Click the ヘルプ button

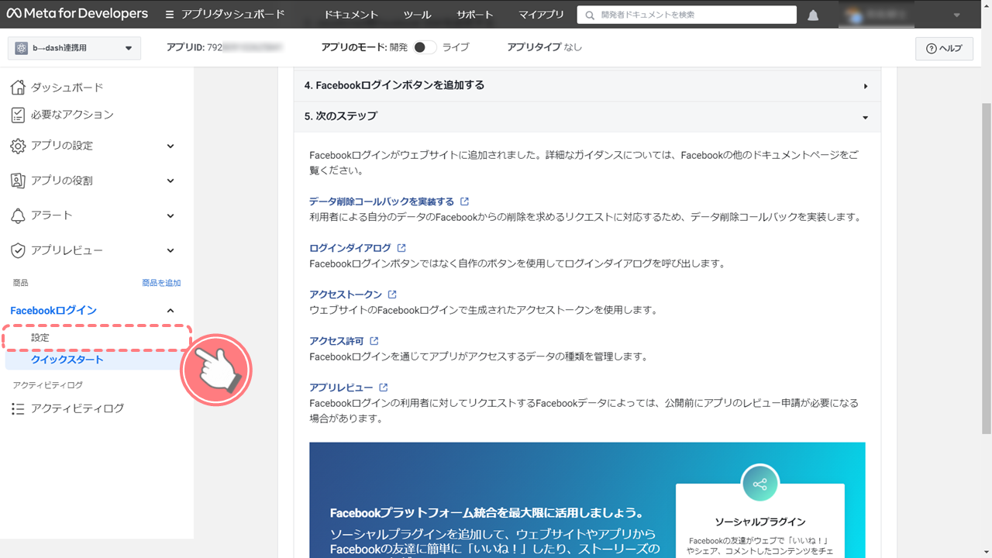coord(944,48)
